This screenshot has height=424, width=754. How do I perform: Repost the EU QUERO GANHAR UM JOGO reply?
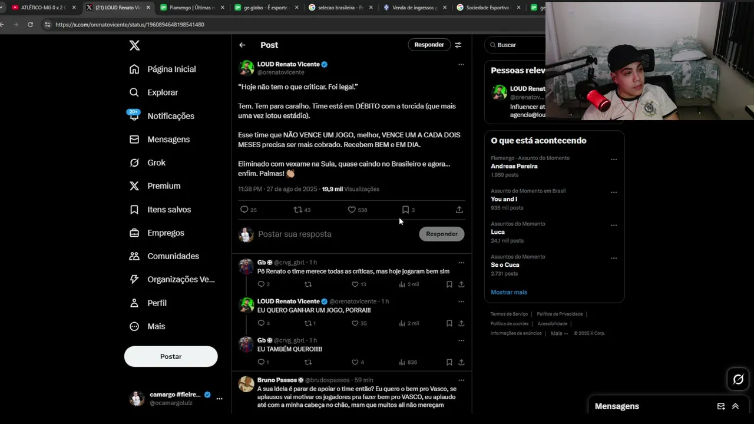point(308,323)
